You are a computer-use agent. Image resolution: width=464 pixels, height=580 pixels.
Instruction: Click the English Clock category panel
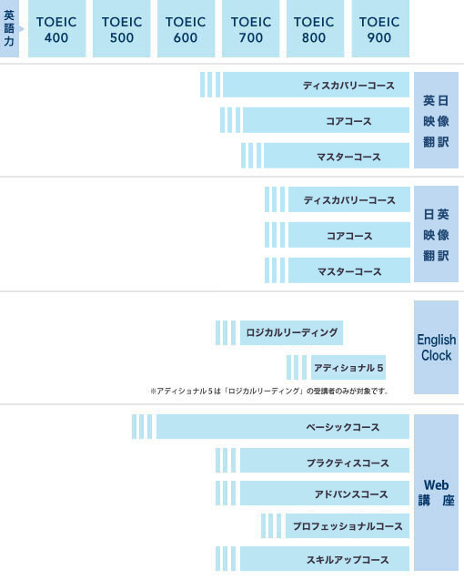tap(437, 347)
